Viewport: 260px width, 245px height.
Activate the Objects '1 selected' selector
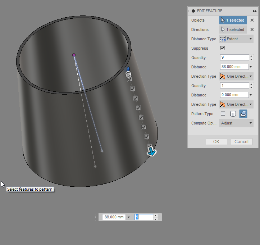233,20
